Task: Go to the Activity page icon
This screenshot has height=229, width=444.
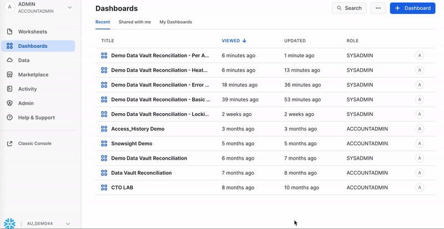Action: [x=10, y=89]
